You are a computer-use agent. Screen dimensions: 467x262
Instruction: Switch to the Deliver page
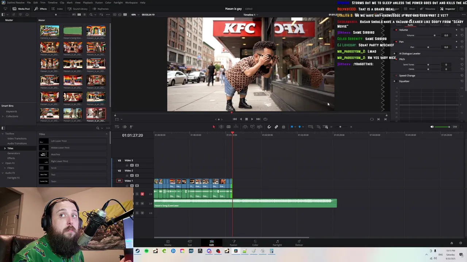[299, 243]
